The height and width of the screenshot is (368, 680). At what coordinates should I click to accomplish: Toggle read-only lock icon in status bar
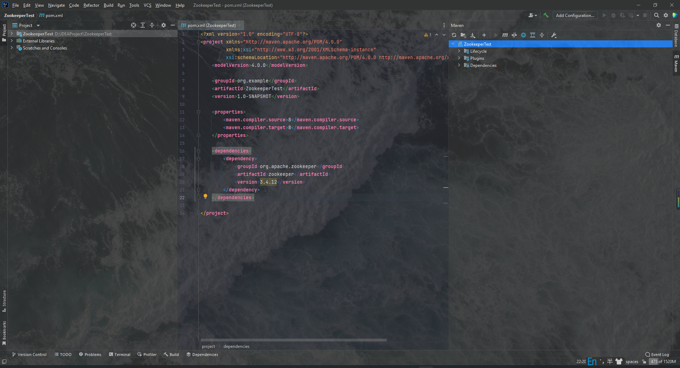click(644, 361)
